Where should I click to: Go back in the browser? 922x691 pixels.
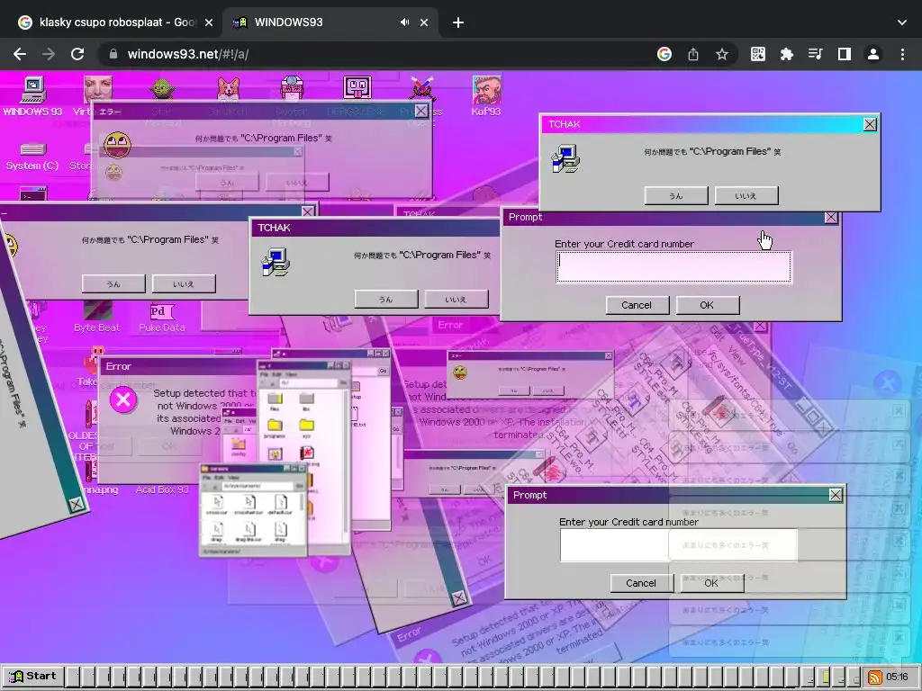(20, 54)
